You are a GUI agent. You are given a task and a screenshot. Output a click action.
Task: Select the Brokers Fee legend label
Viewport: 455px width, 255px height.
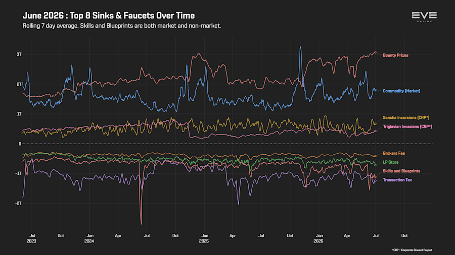(x=394, y=153)
